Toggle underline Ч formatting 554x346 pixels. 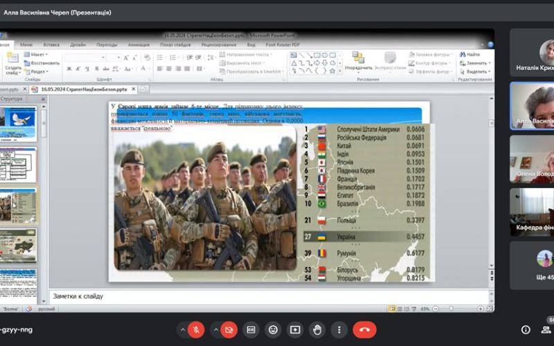[87, 69]
